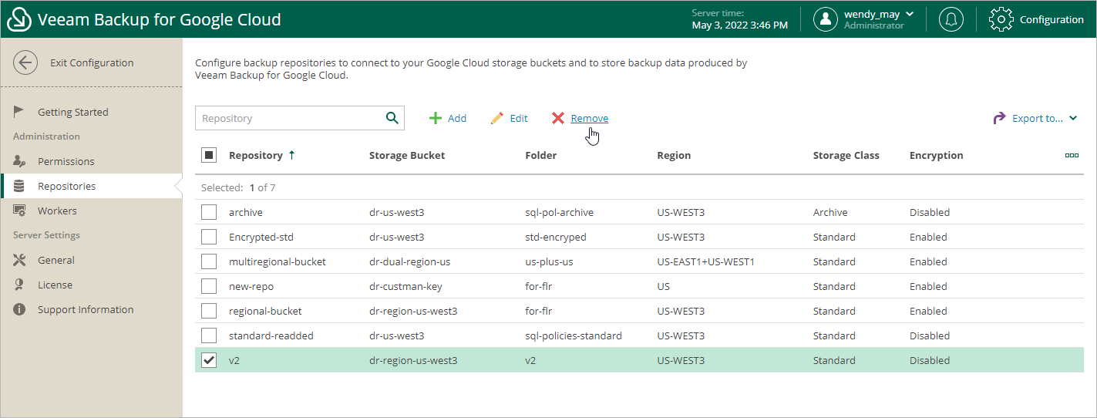The image size is (1097, 418).
Task: Click the Veeam logo icon
Action: (19, 19)
